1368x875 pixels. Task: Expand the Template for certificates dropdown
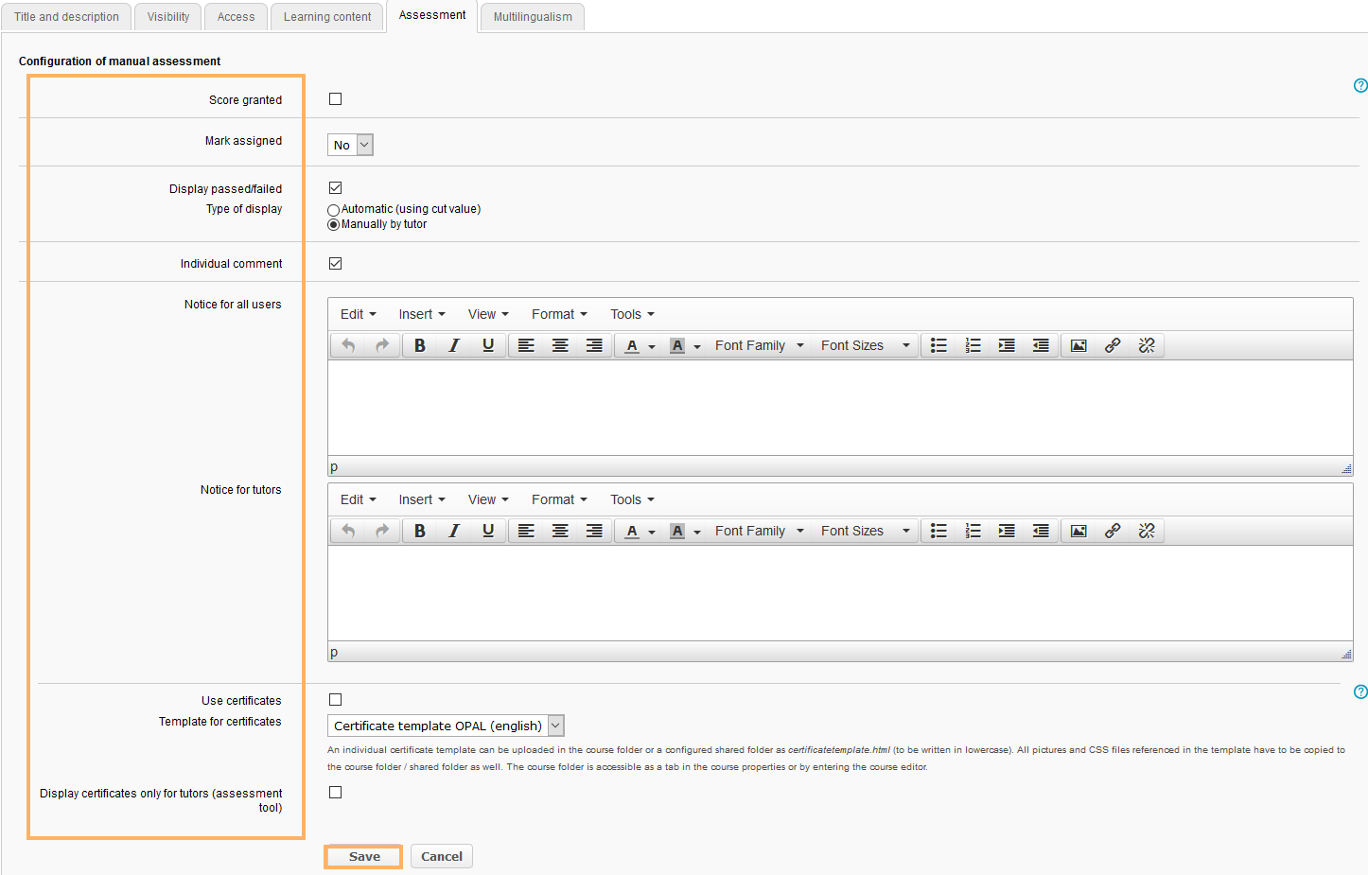(446, 726)
